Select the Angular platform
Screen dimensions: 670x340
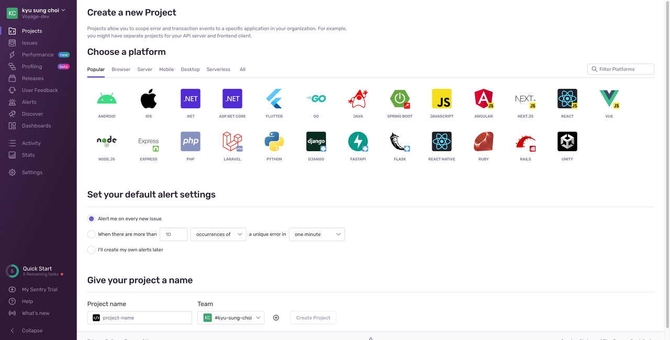pos(484,98)
